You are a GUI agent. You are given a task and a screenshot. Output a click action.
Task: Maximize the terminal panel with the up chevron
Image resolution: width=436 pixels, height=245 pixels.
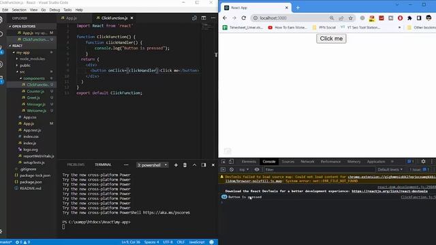(x=194, y=165)
